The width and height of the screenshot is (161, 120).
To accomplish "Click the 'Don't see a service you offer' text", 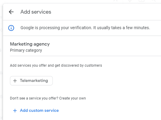I will (34, 98).
